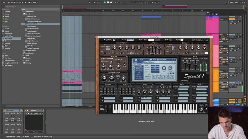Select the Orange collection tag
The image size is (248, 139).
tap(7, 14)
